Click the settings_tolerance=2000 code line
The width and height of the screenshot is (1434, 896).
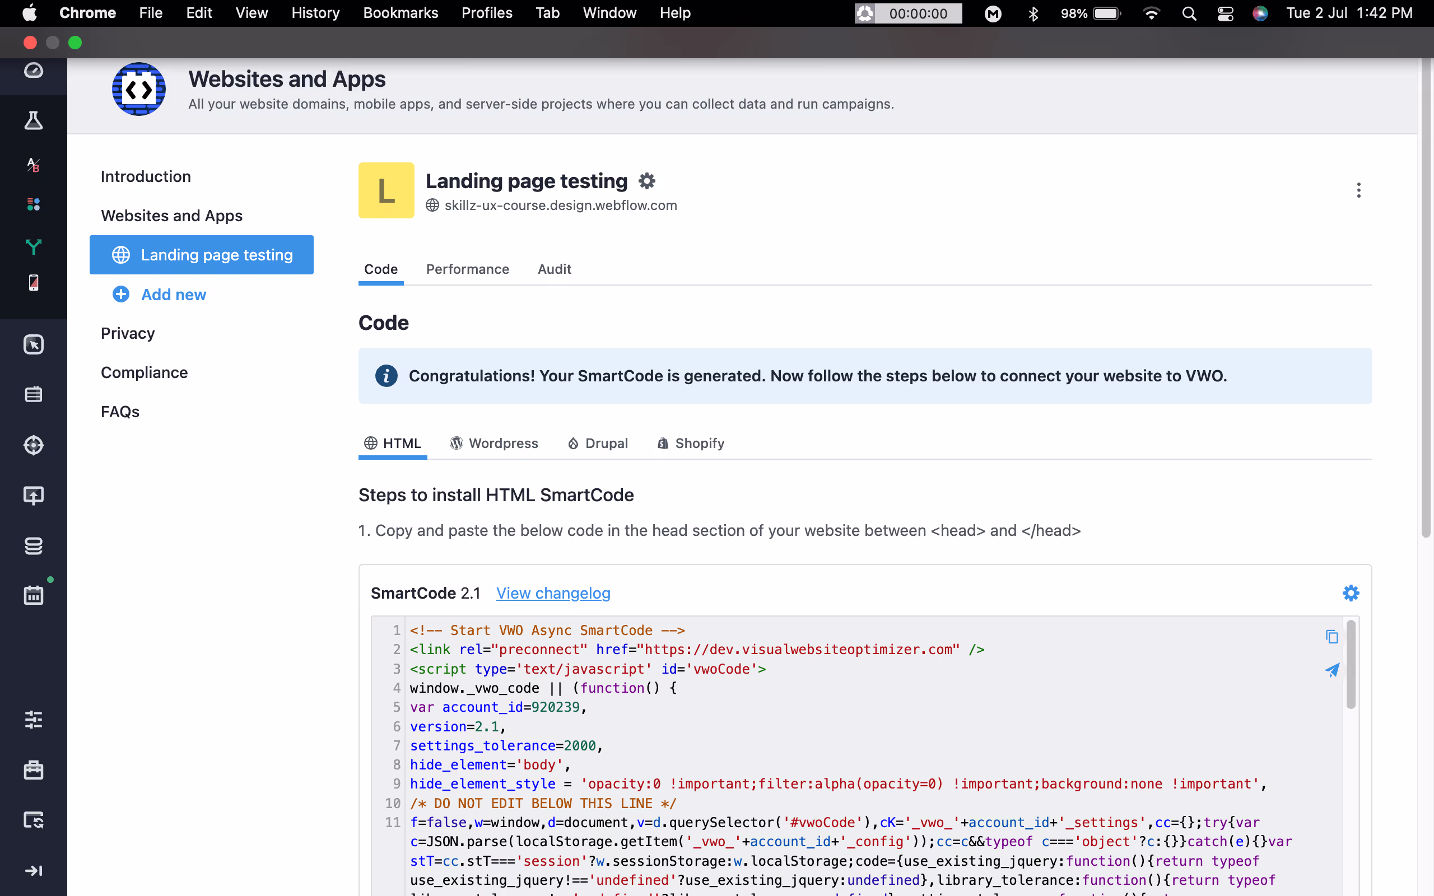pos(506,745)
